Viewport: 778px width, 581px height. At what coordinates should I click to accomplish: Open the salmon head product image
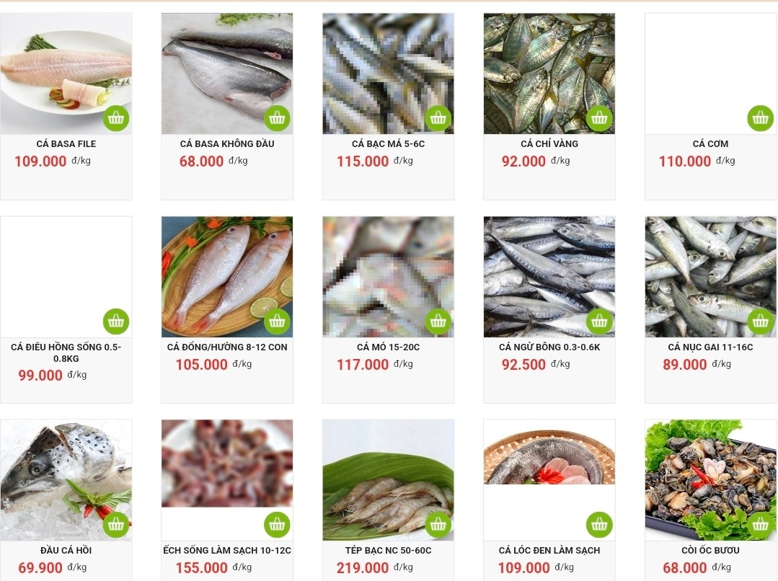coord(66,480)
